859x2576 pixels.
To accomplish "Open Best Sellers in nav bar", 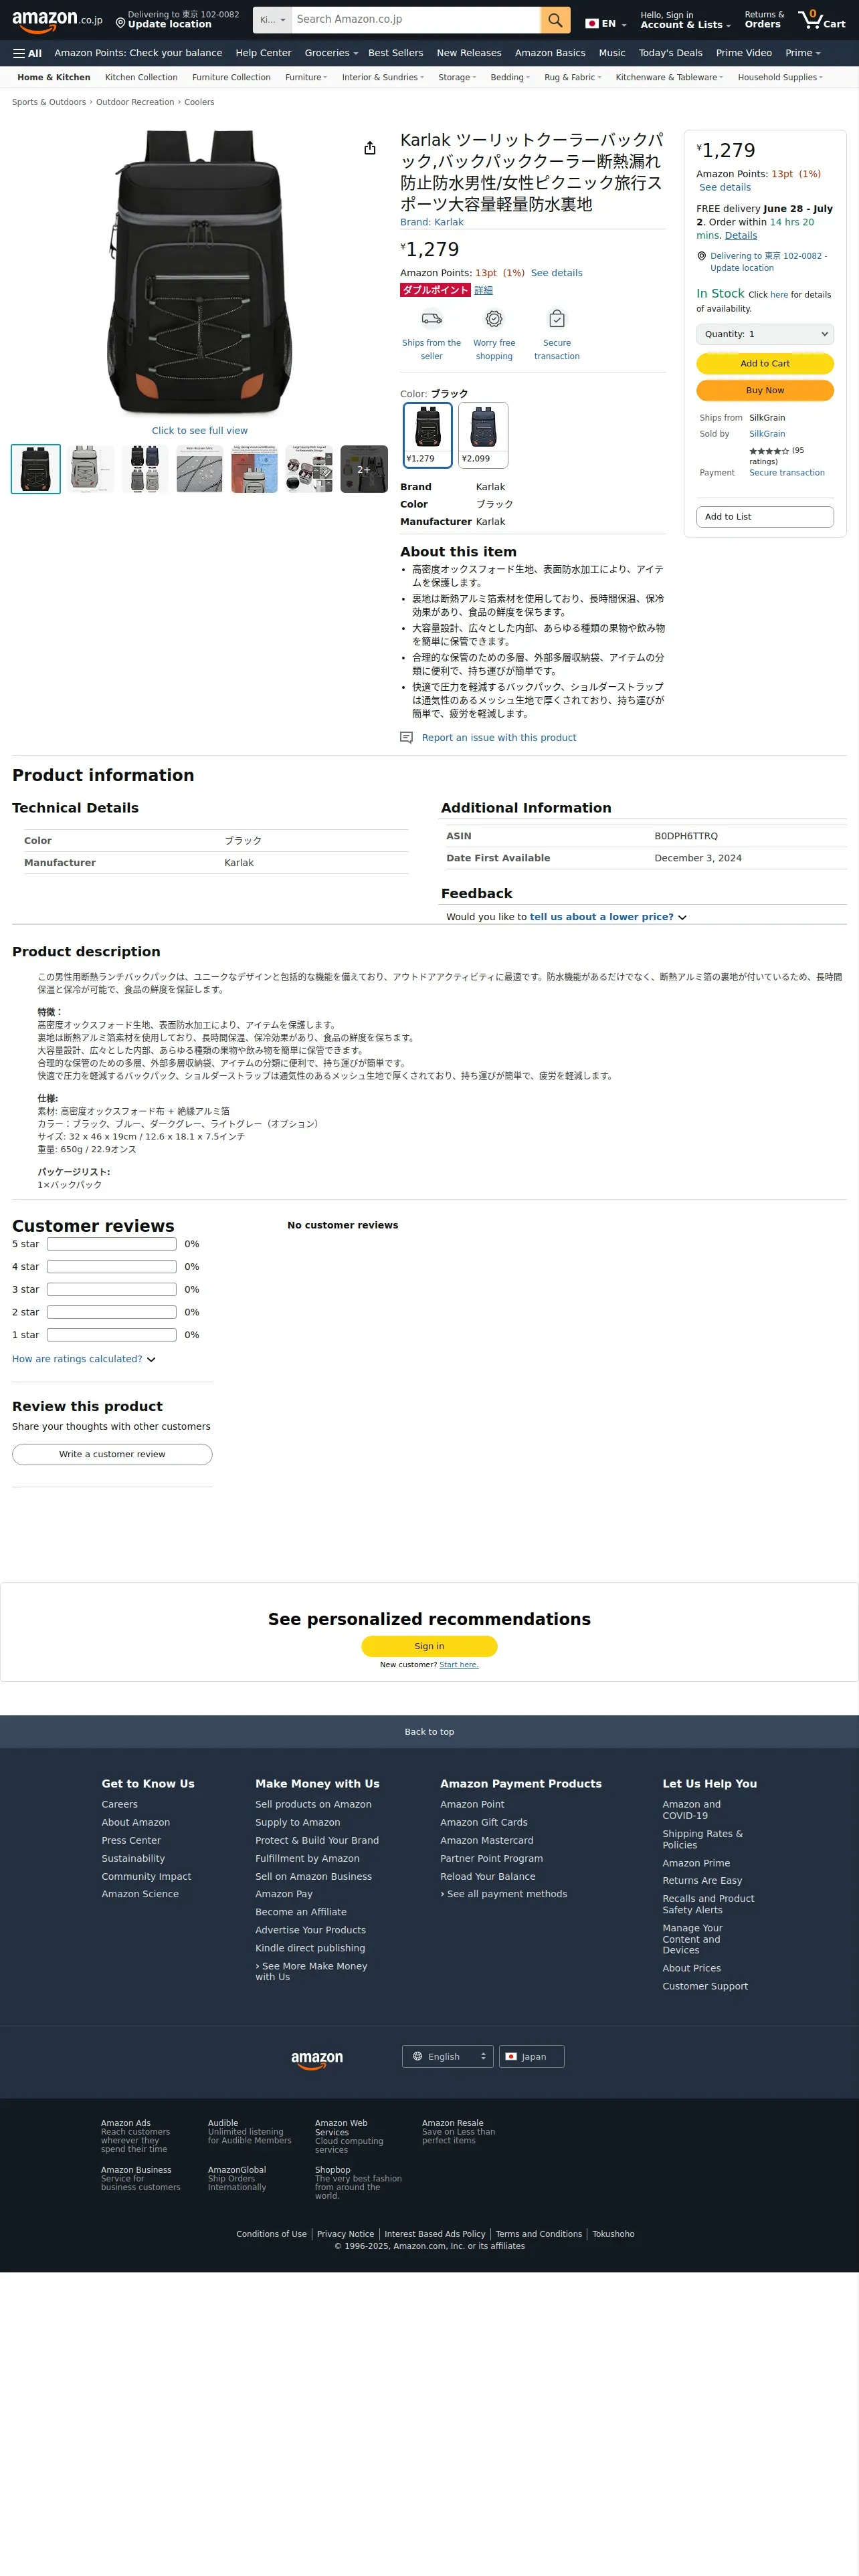I will tap(396, 53).
